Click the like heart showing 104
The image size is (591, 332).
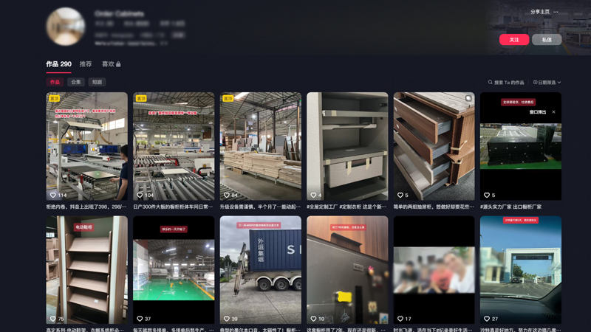(x=140, y=195)
